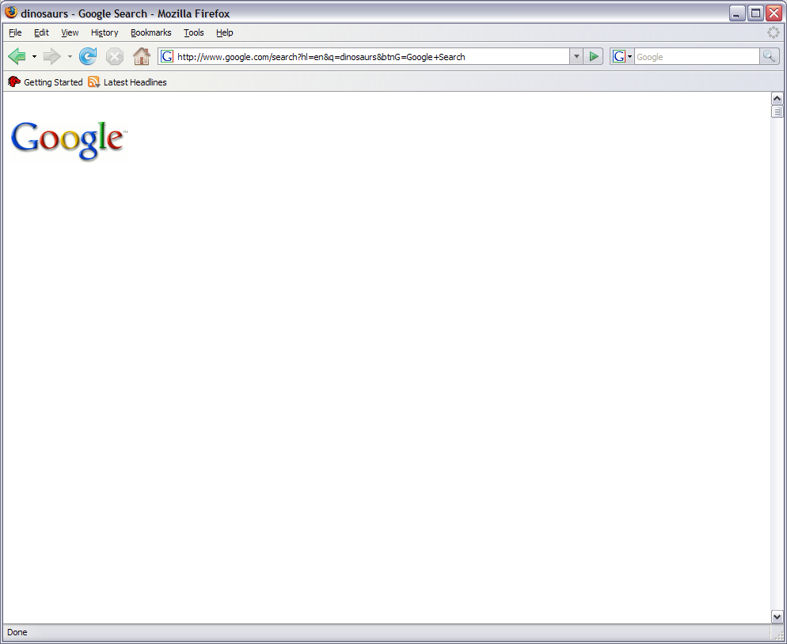This screenshot has width=787, height=644.
Task: Open the Bookmarks menu
Action: pyautogui.click(x=150, y=32)
